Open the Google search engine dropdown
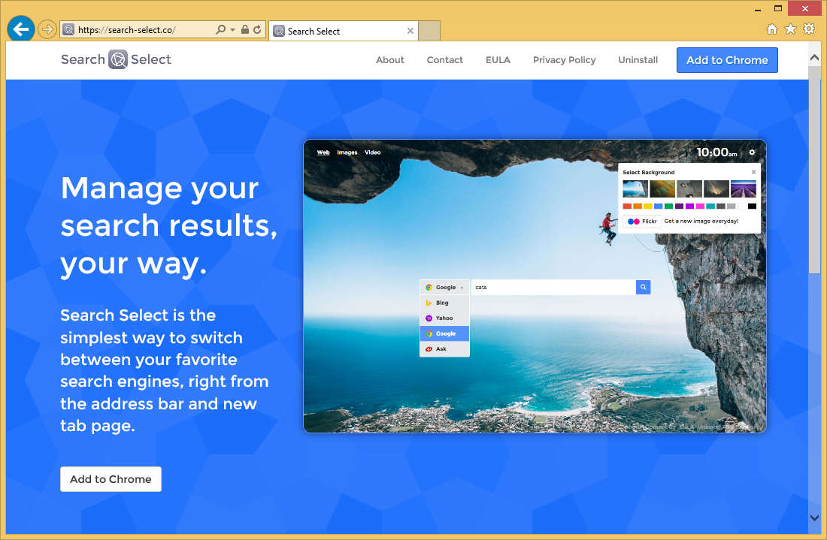Viewport: 827px width, 540px height. (x=444, y=287)
